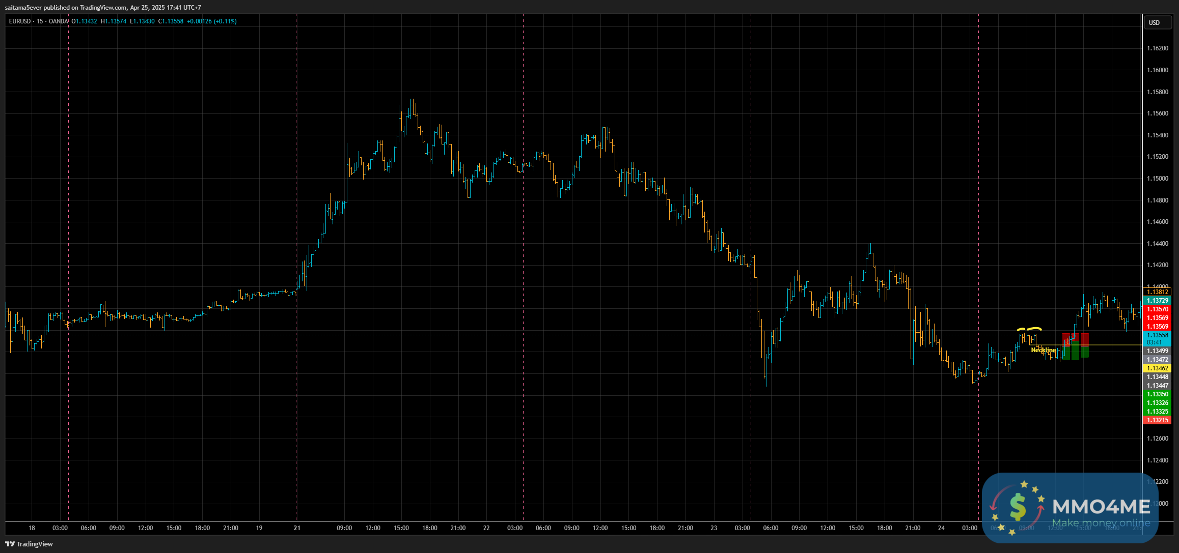Click the light-red 1.13215 price label

click(1157, 420)
